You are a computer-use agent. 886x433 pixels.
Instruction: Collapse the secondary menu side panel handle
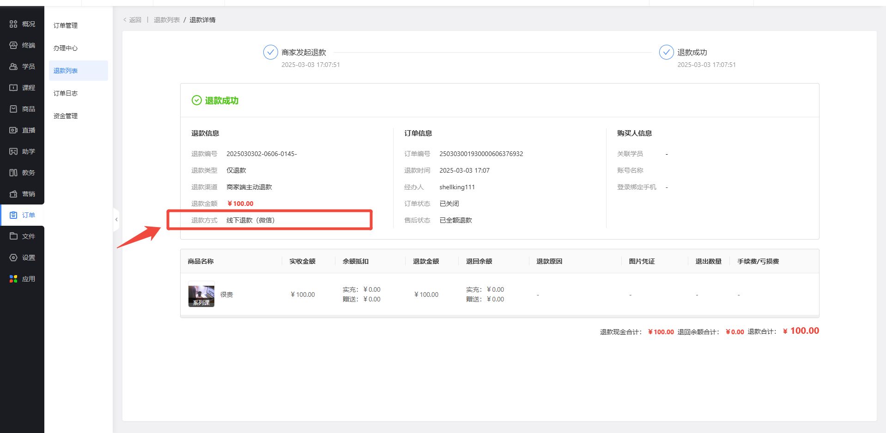tap(116, 220)
